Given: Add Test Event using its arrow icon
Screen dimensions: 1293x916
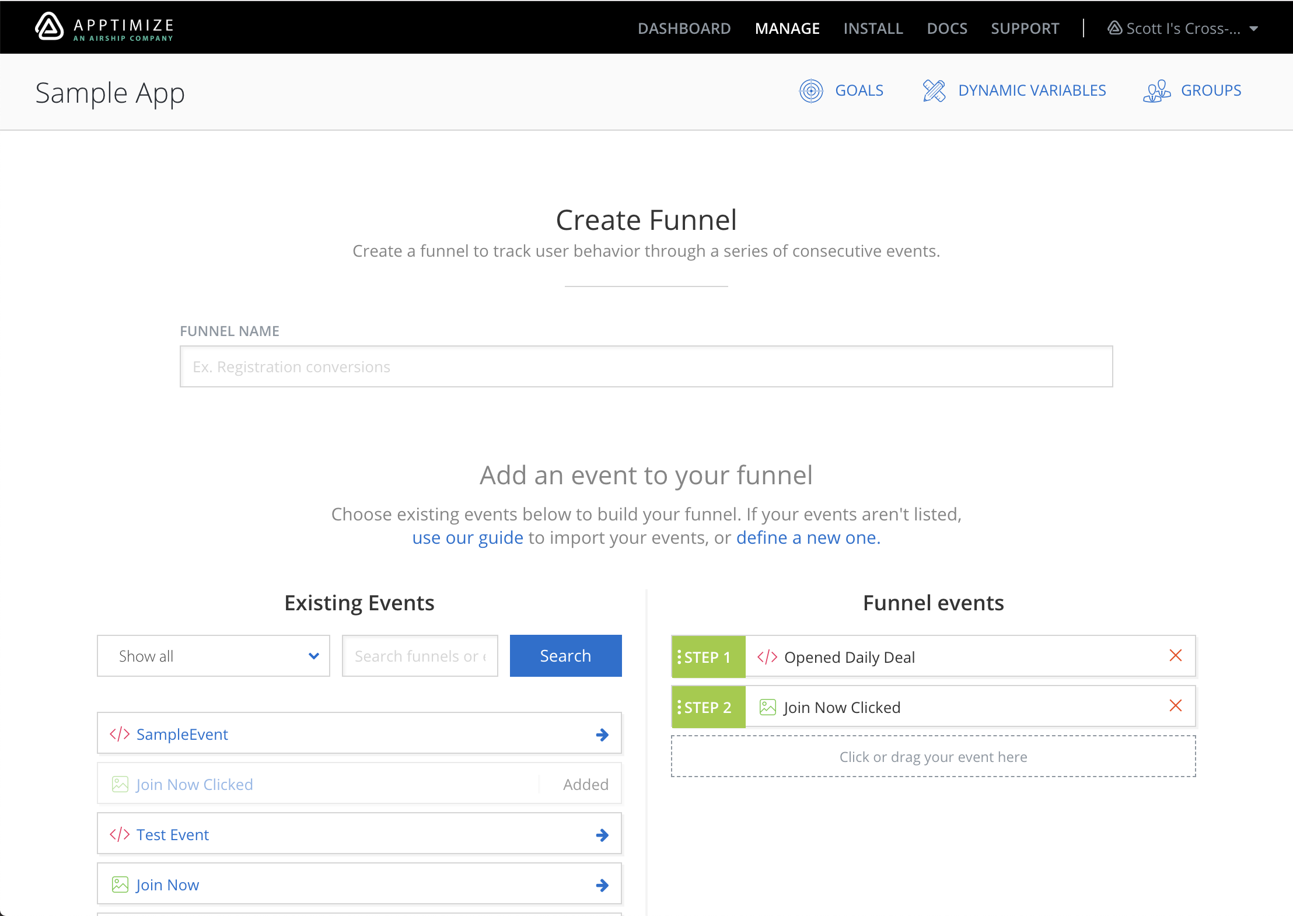Looking at the screenshot, I should pos(602,835).
